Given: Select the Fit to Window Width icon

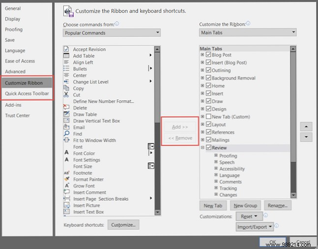Looking at the screenshot, I should [66, 140].
